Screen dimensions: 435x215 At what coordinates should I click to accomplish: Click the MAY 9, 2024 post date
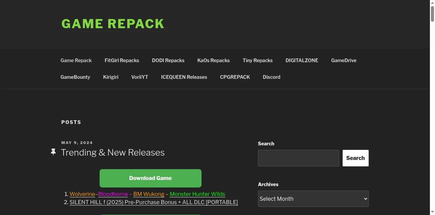(x=77, y=143)
